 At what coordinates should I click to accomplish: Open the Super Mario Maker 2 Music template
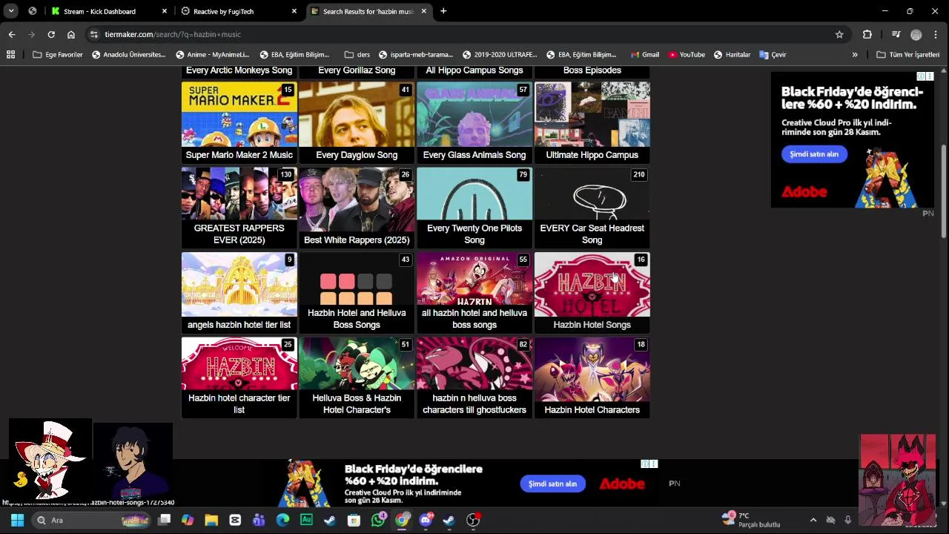pos(239,122)
